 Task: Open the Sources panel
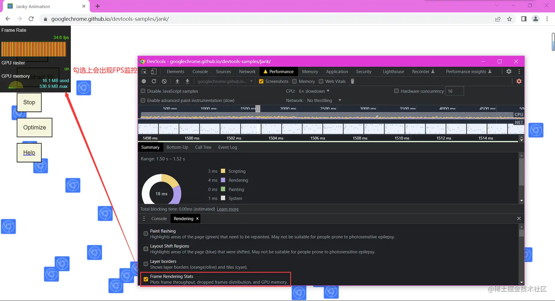tap(224, 71)
